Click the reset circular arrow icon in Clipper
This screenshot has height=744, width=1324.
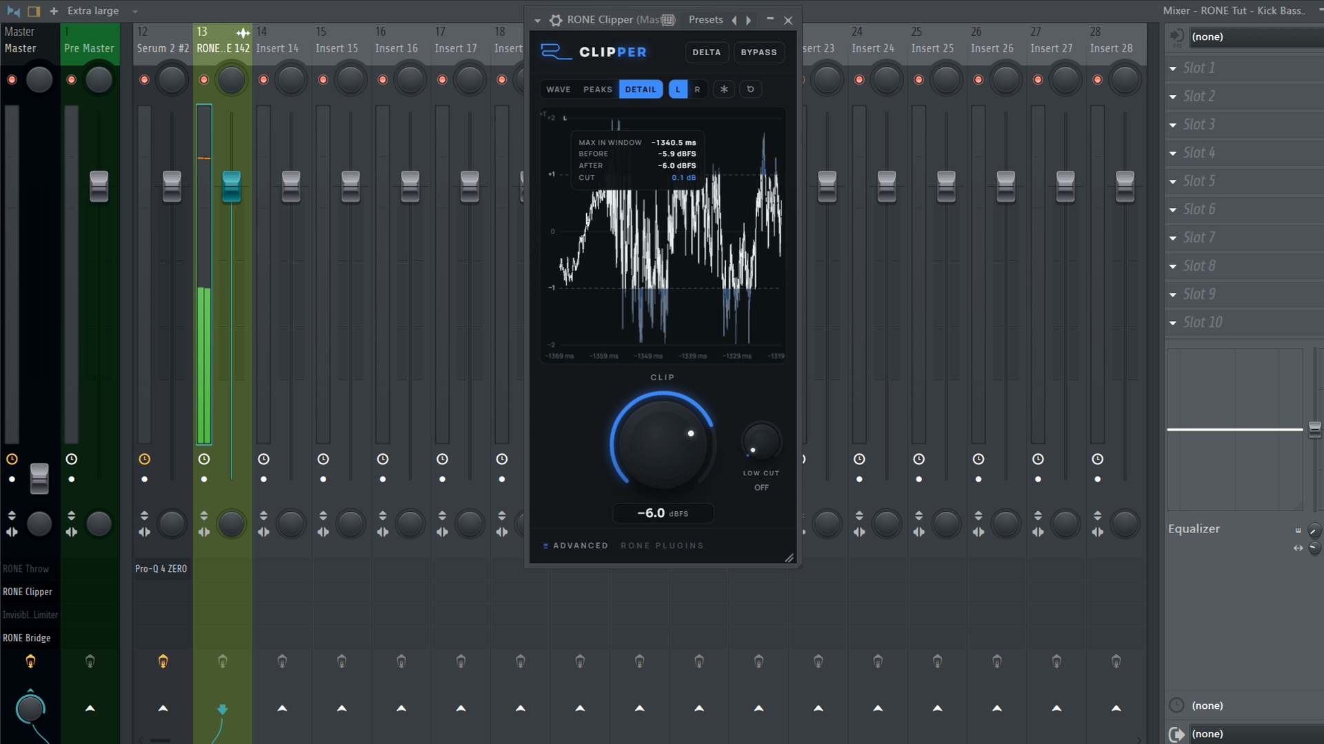tap(750, 90)
